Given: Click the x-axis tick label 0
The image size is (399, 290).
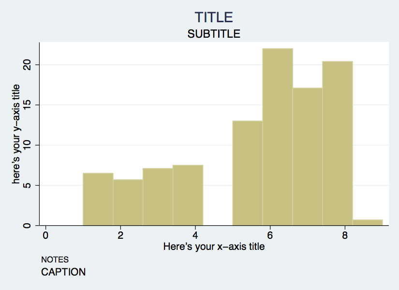Looking at the screenshot, I should pyautogui.click(x=45, y=235).
